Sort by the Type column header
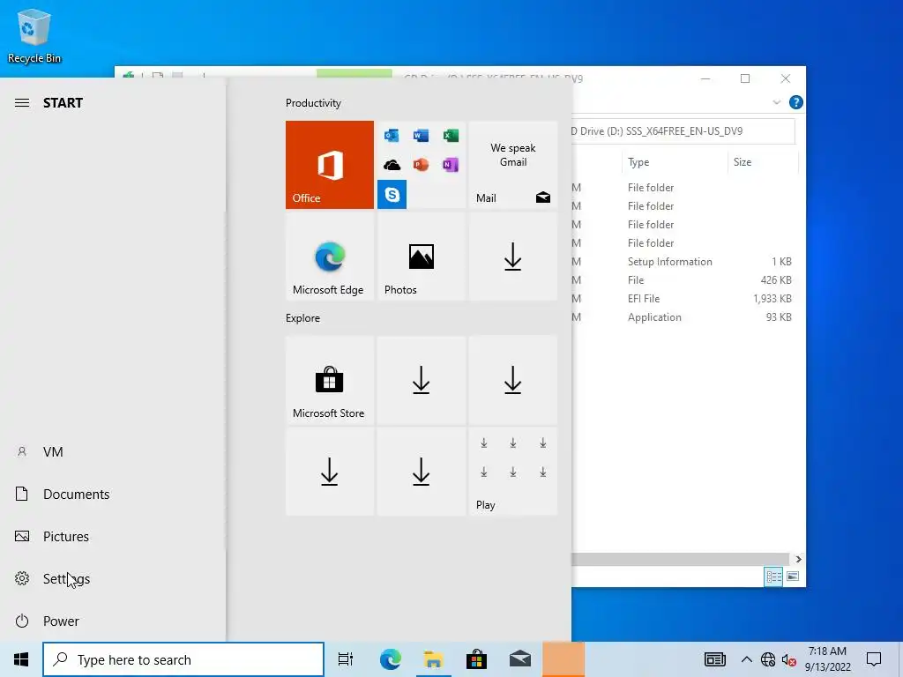The height and width of the screenshot is (677, 903). [x=675, y=162]
